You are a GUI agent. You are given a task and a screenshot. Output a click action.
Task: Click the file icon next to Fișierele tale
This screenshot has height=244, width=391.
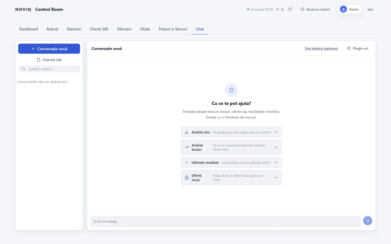[39, 60]
